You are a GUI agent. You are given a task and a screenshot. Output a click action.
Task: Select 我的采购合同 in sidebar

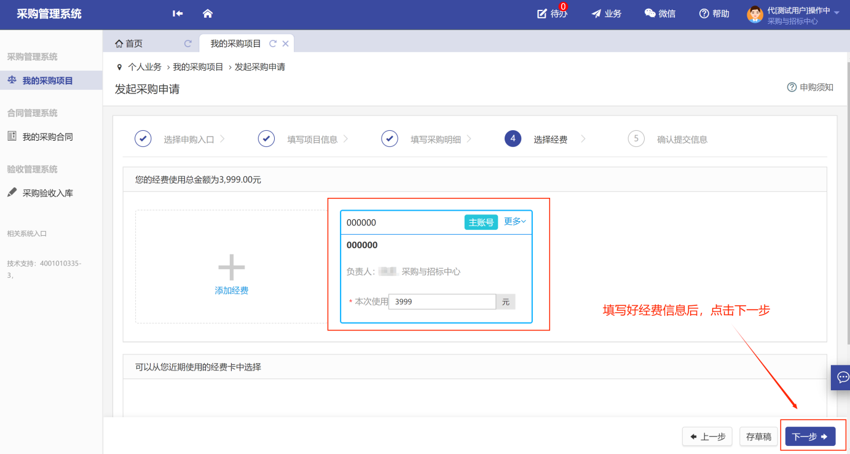point(47,137)
